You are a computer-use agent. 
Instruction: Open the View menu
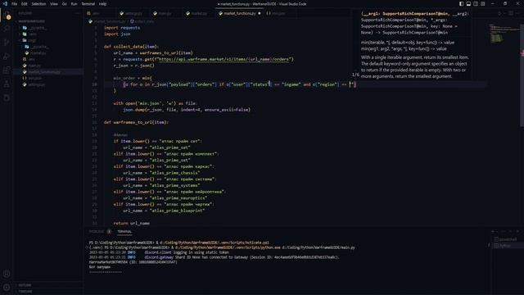(54, 4)
